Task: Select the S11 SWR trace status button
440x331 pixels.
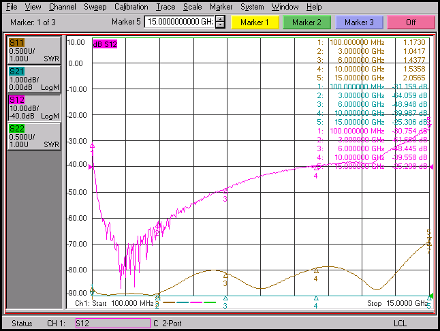Action: 33,50
